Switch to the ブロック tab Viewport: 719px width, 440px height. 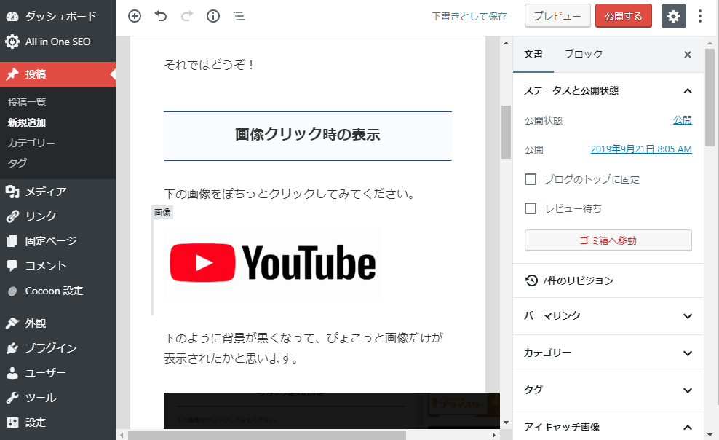pyautogui.click(x=583, y=54)
